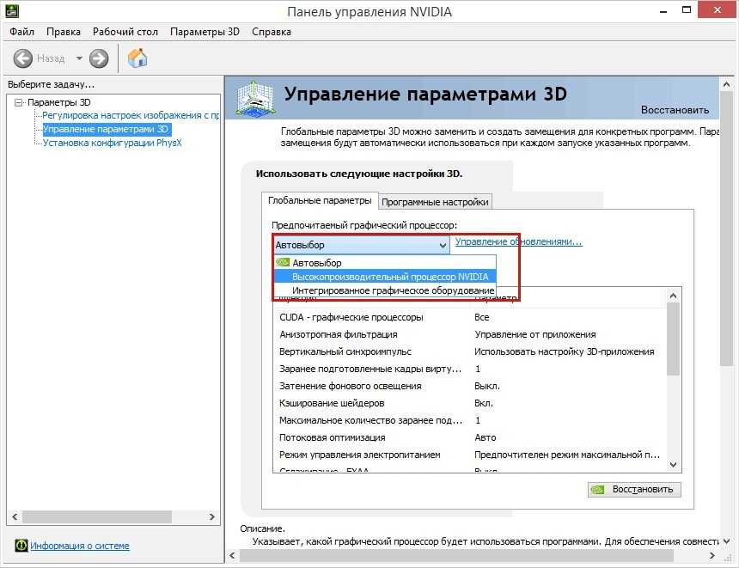The height and width of the screenshot is (568, 739).
Task: Click main panel horizontal scroll left arrow
Action: point(232,556)
